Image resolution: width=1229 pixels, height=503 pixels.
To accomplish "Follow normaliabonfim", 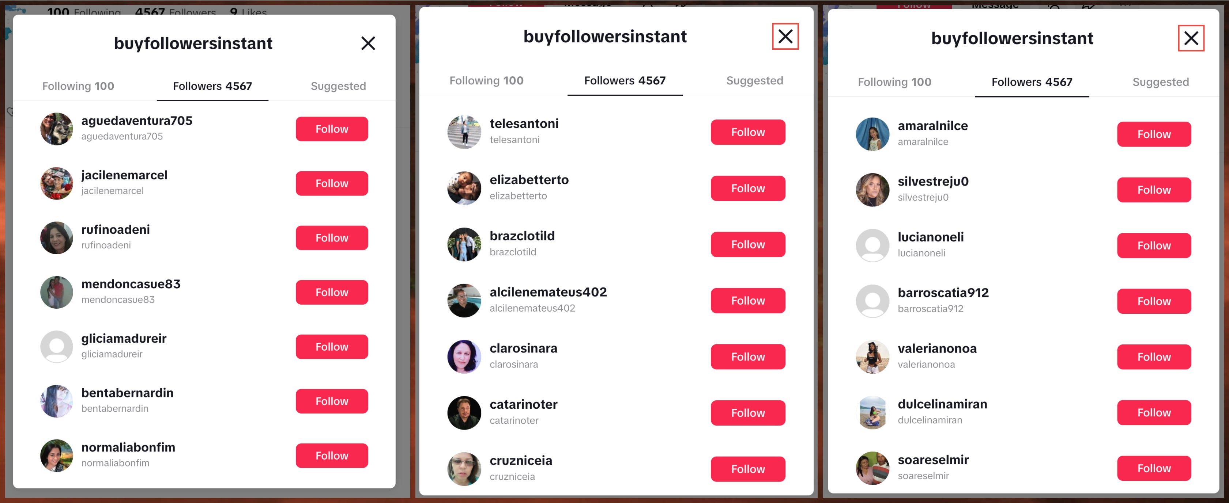I will pos(332,456).
